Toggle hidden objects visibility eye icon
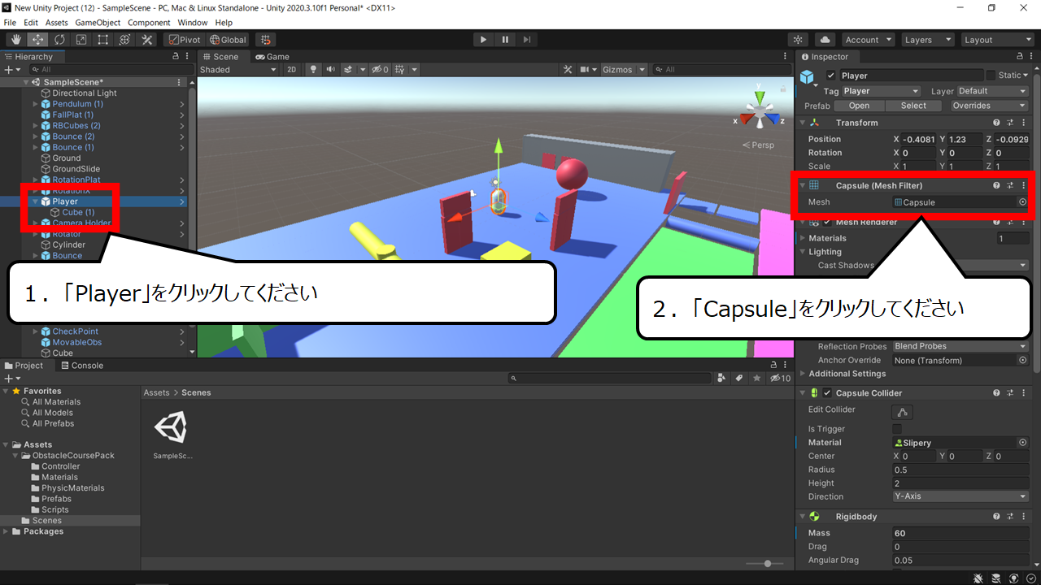 (x=381, y=70)
